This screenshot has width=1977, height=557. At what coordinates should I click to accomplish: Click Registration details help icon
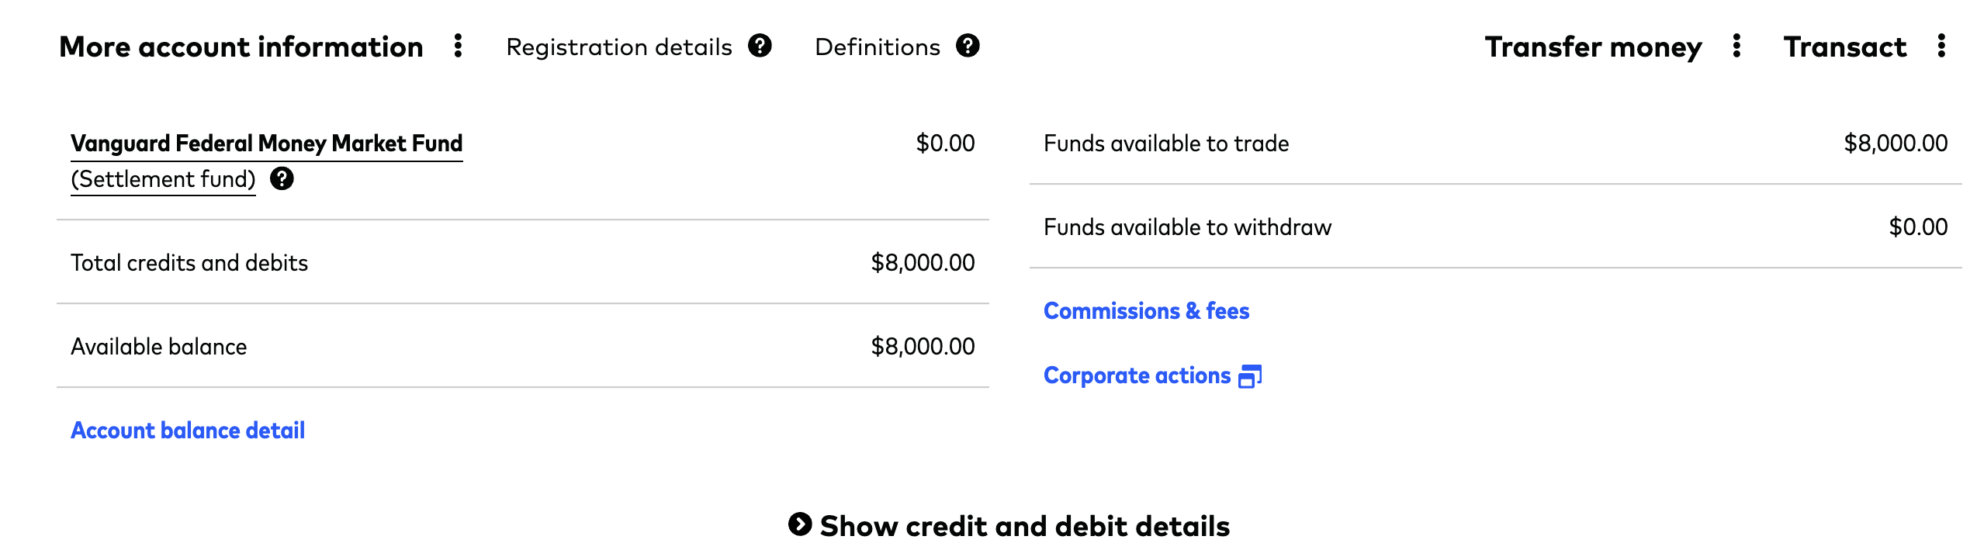(760, 47)
